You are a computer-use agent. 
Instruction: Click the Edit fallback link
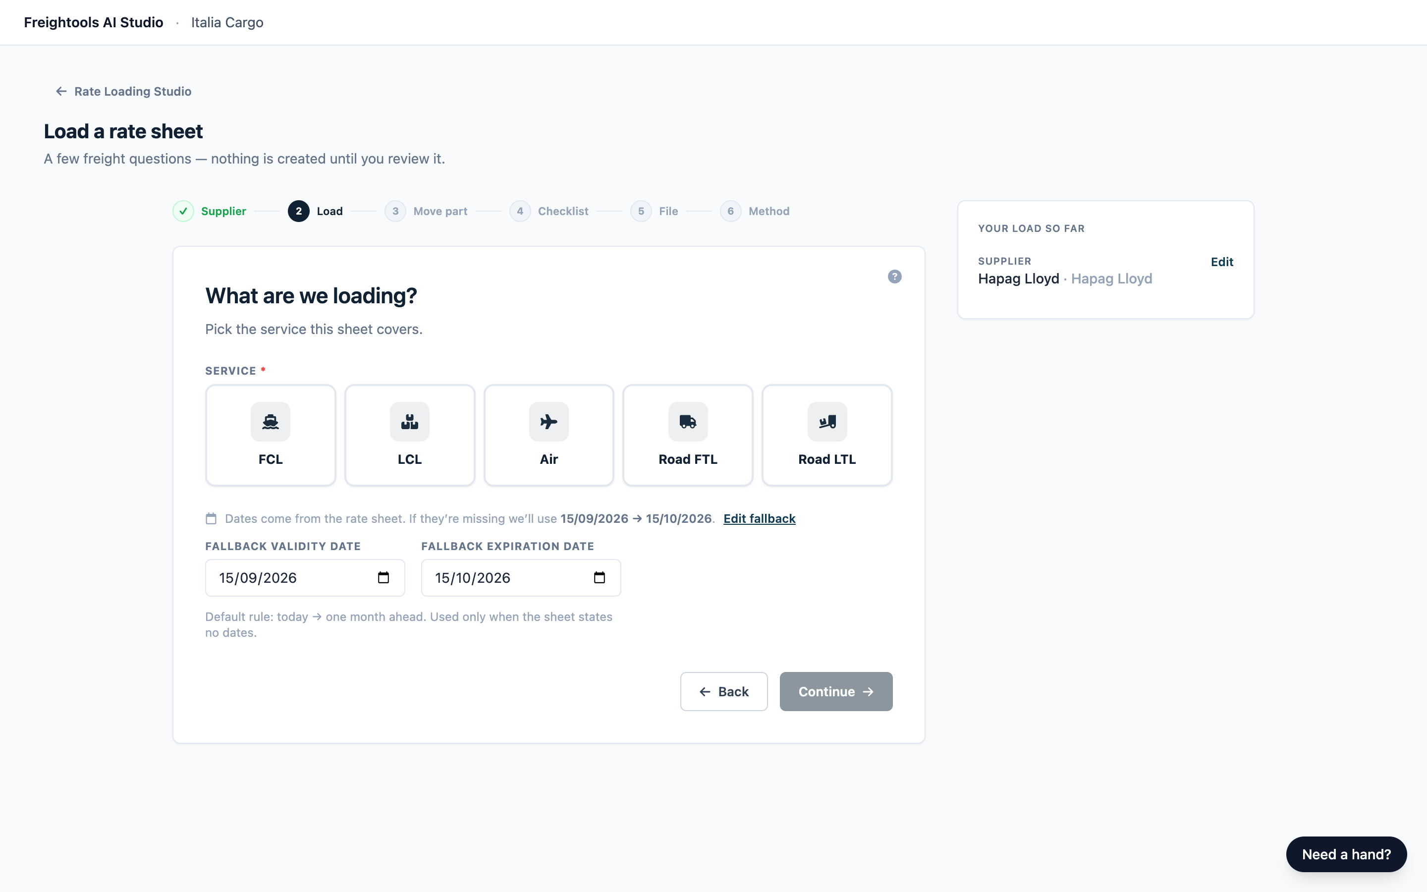click(760, 518)
